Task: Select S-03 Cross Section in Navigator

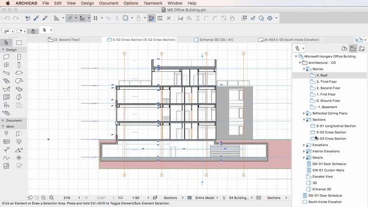Action: 331,139
